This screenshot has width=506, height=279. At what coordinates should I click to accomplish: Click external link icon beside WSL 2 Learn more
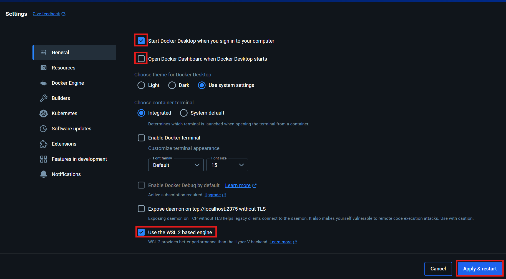[x=295, y=242]
